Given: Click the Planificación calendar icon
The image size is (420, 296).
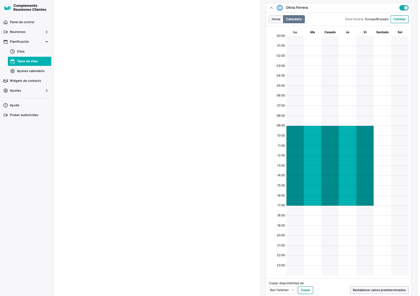Looking at the screenshot, I should [6, 42].
